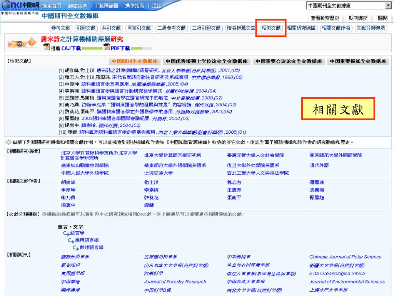The width and height of the screenshot is (394, 296).
Task: Open 檢索首頁 in top navigation
Action: (x=52, y=5)
